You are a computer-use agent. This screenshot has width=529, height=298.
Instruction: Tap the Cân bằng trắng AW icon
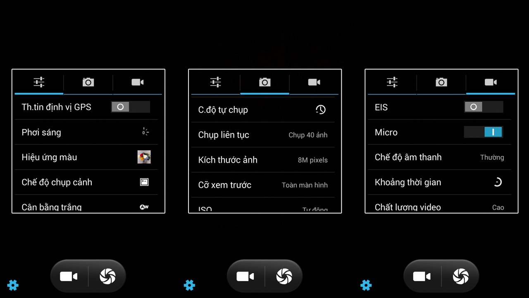tap(144, 207)
